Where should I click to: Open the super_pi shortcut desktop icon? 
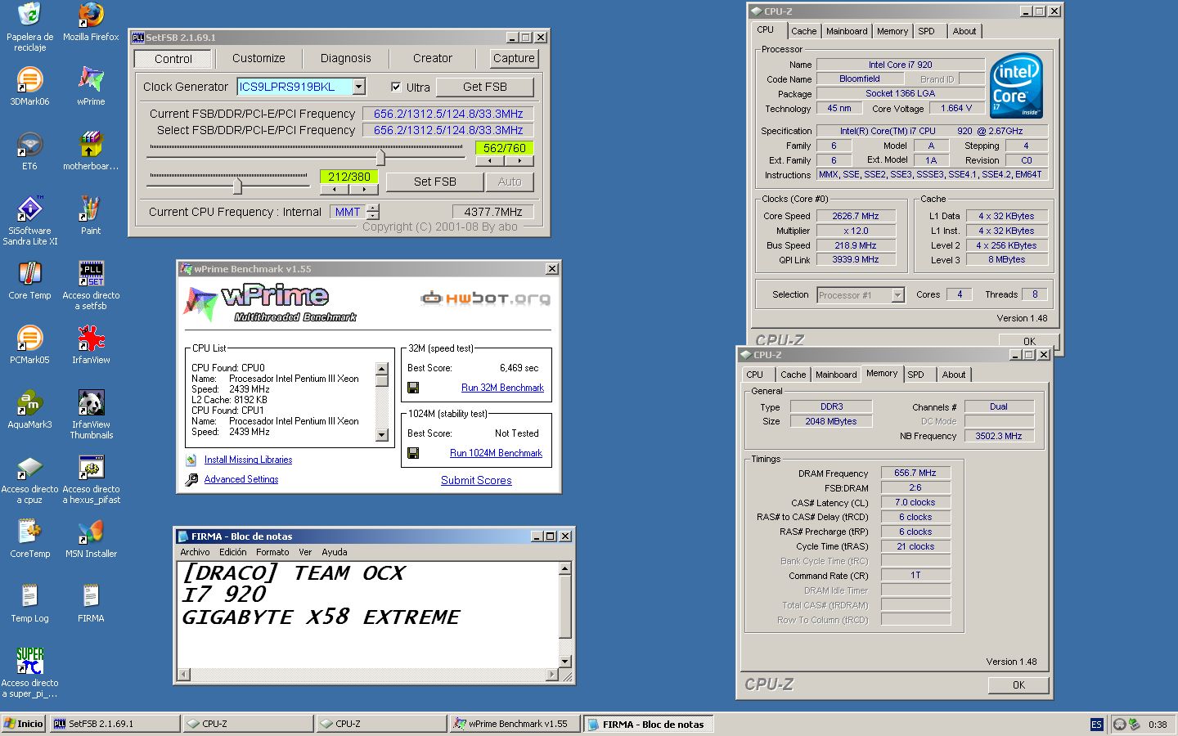point(29,661)
